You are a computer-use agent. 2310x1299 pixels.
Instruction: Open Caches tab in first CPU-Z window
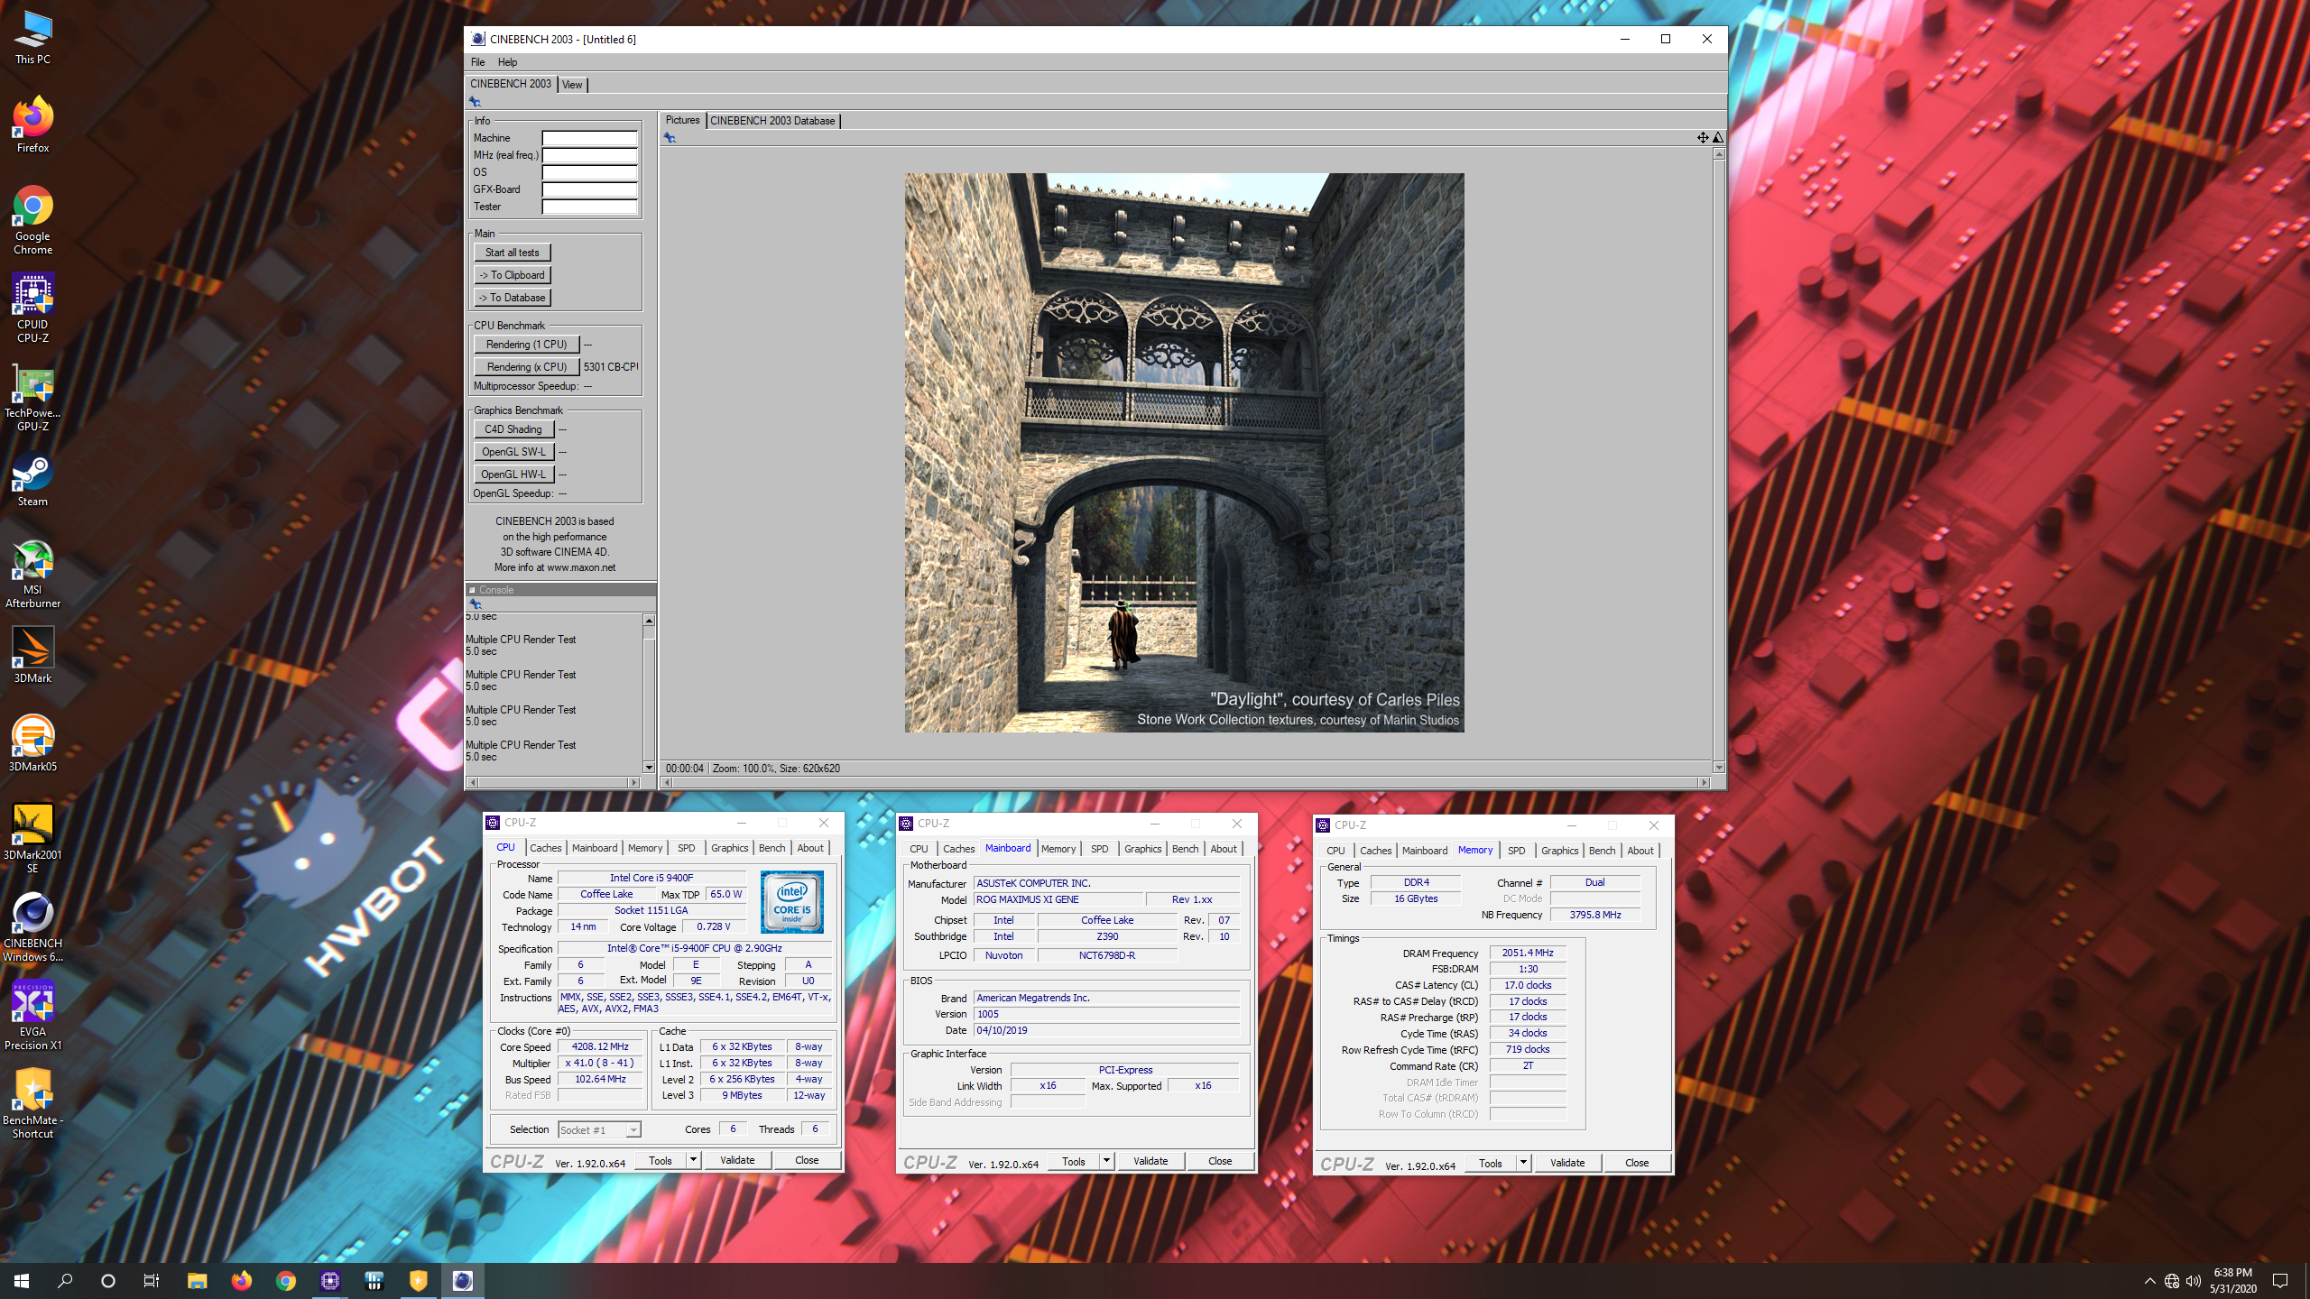click(x=545, y=848)
